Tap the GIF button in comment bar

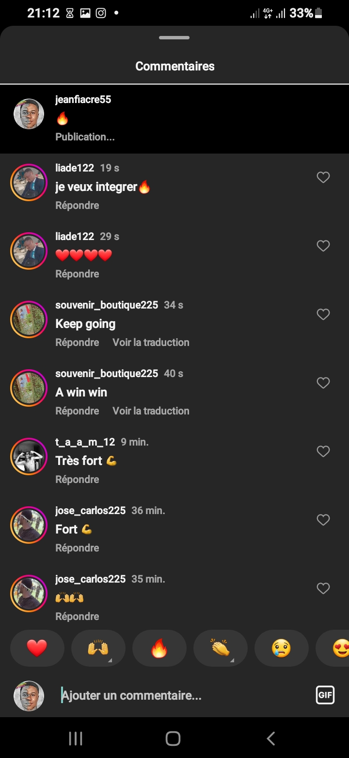325,695
